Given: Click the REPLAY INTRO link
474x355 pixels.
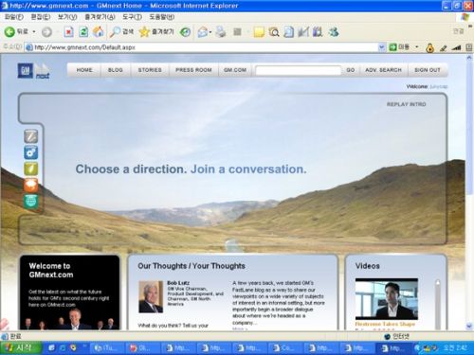Looking at the screenshot, I should (407, 104).
